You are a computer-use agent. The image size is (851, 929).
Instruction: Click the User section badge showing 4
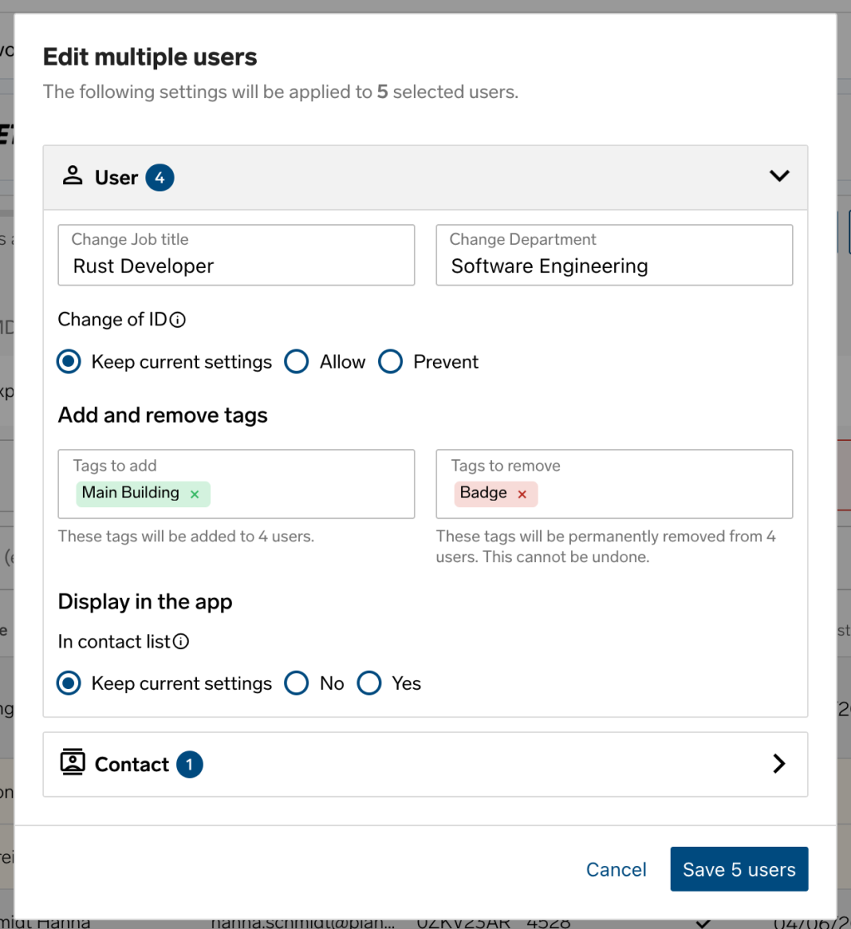pos(160,178)
